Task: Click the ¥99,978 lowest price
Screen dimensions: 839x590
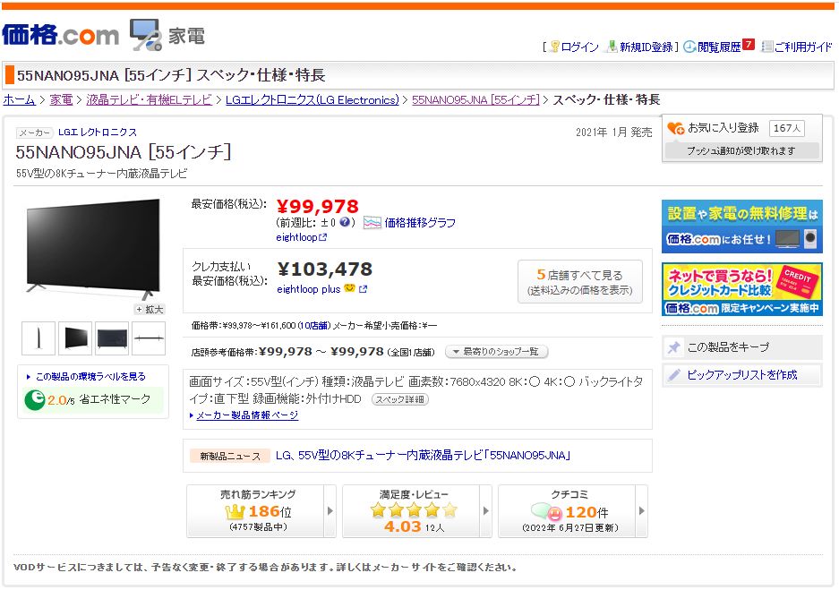Action: (318, 207)
